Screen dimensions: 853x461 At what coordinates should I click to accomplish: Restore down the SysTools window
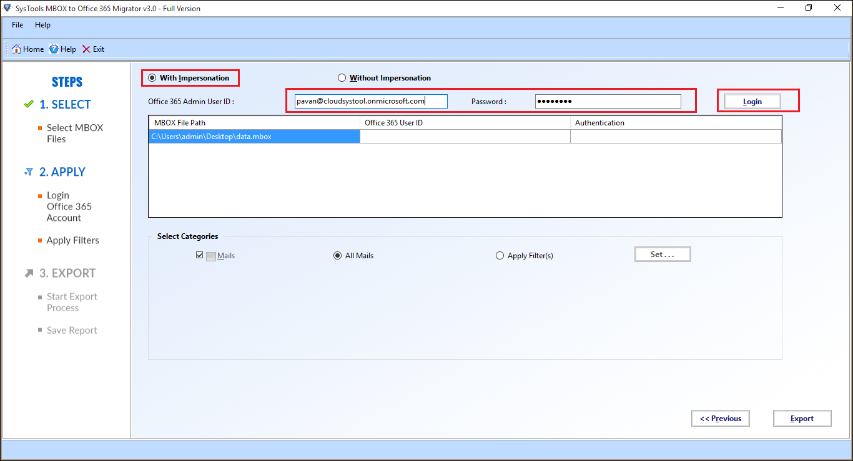[x=809, y=8]
